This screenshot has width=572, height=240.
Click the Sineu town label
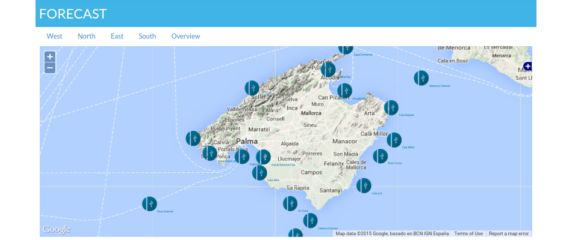pyautogui.click(x=310, y=125)
